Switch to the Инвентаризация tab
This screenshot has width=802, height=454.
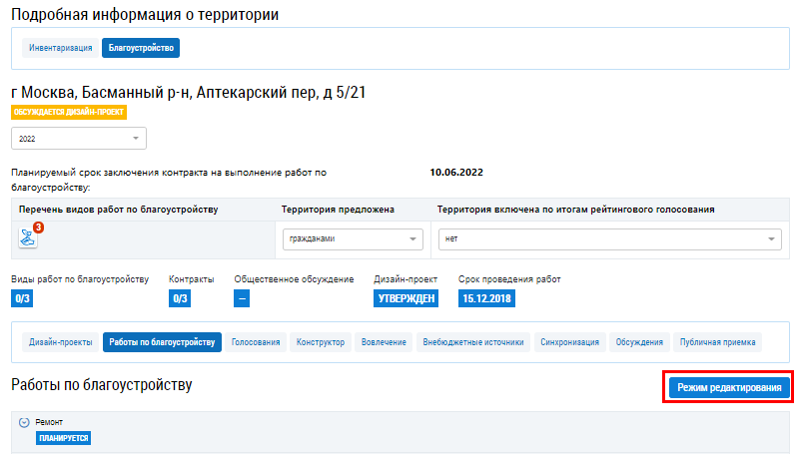60,48
